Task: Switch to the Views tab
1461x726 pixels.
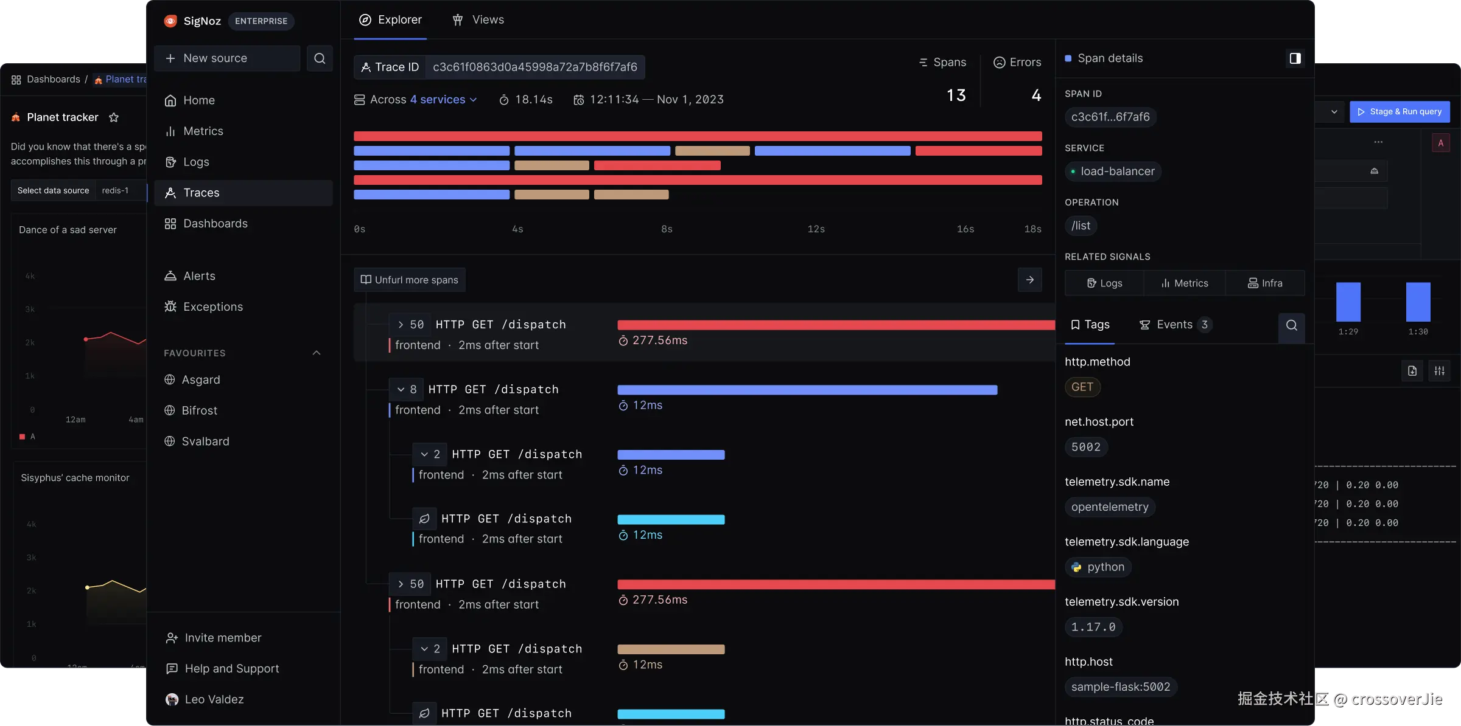Action: (x=478, y=20)
